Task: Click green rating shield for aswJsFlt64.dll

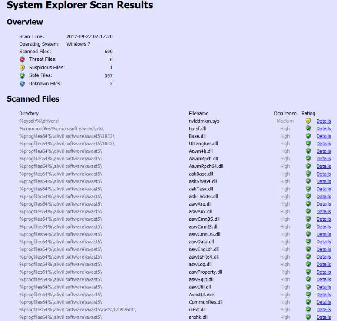Action: click(308, 257)
